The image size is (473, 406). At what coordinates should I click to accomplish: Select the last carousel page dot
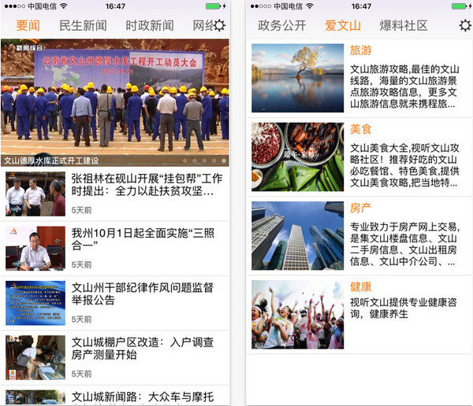coord(224,161)
